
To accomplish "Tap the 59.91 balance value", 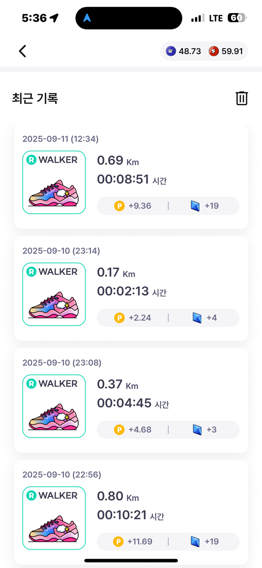I will (x=232, y=51).
